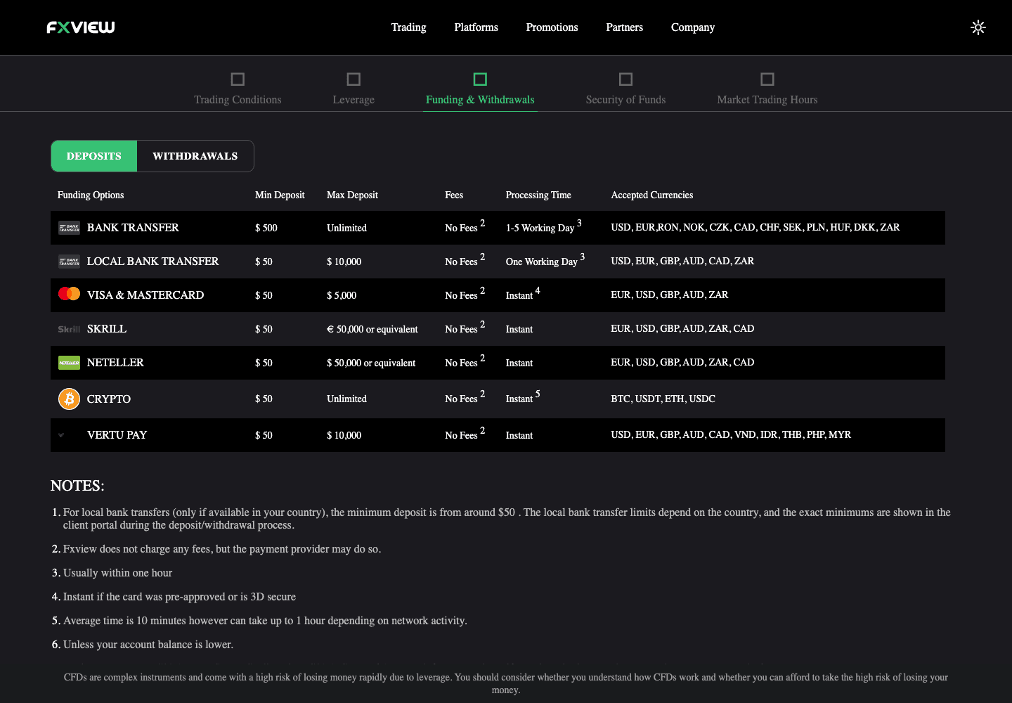This screenshot has height=703, width=1012.
Task: Click note 6 about account balance
Action: 148,645
